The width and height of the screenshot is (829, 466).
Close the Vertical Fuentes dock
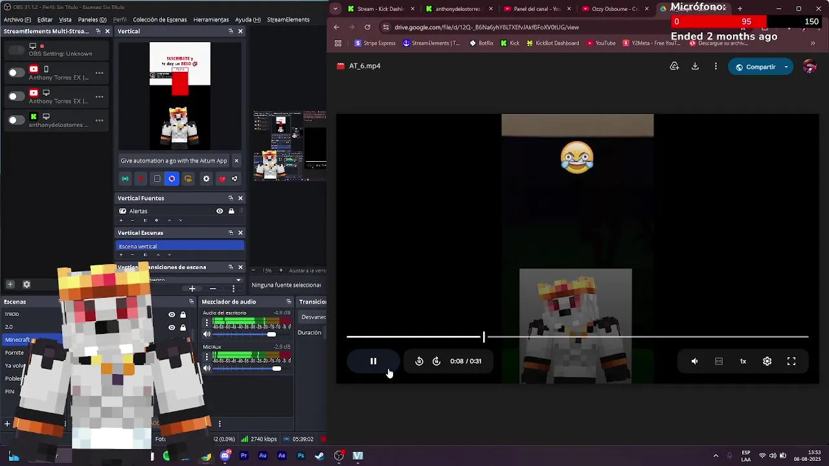[240, 198]
